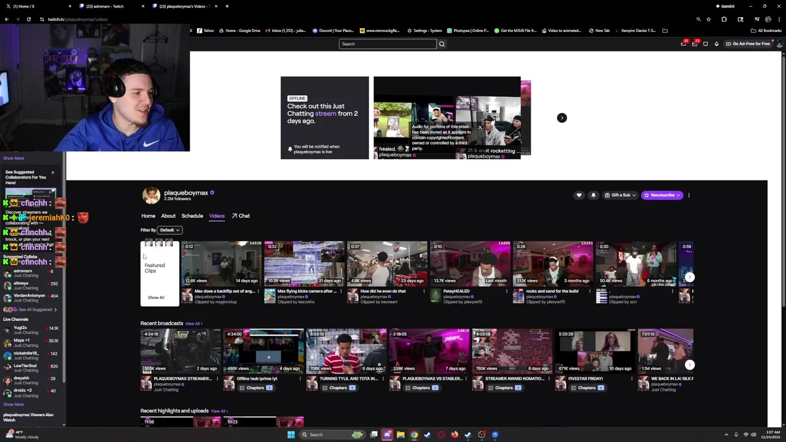Click the plaqueboymax profile avatar
This screenshot has height=442, width=786.
pyautogui.click(x=151, y=195)
